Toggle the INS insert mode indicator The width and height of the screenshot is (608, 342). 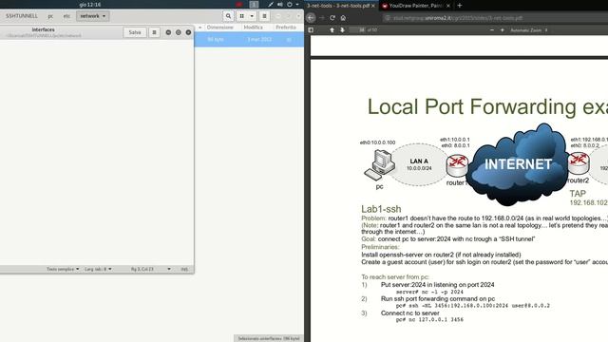pyautogui.click(x=184, y=269)
